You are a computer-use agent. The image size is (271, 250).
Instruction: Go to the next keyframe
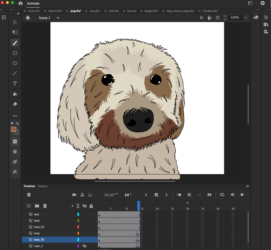click(x=166, y=195)
